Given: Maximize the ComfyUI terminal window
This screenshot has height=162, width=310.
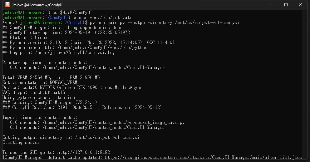Looking at the screenshot, I should click(x=286, y=5).
